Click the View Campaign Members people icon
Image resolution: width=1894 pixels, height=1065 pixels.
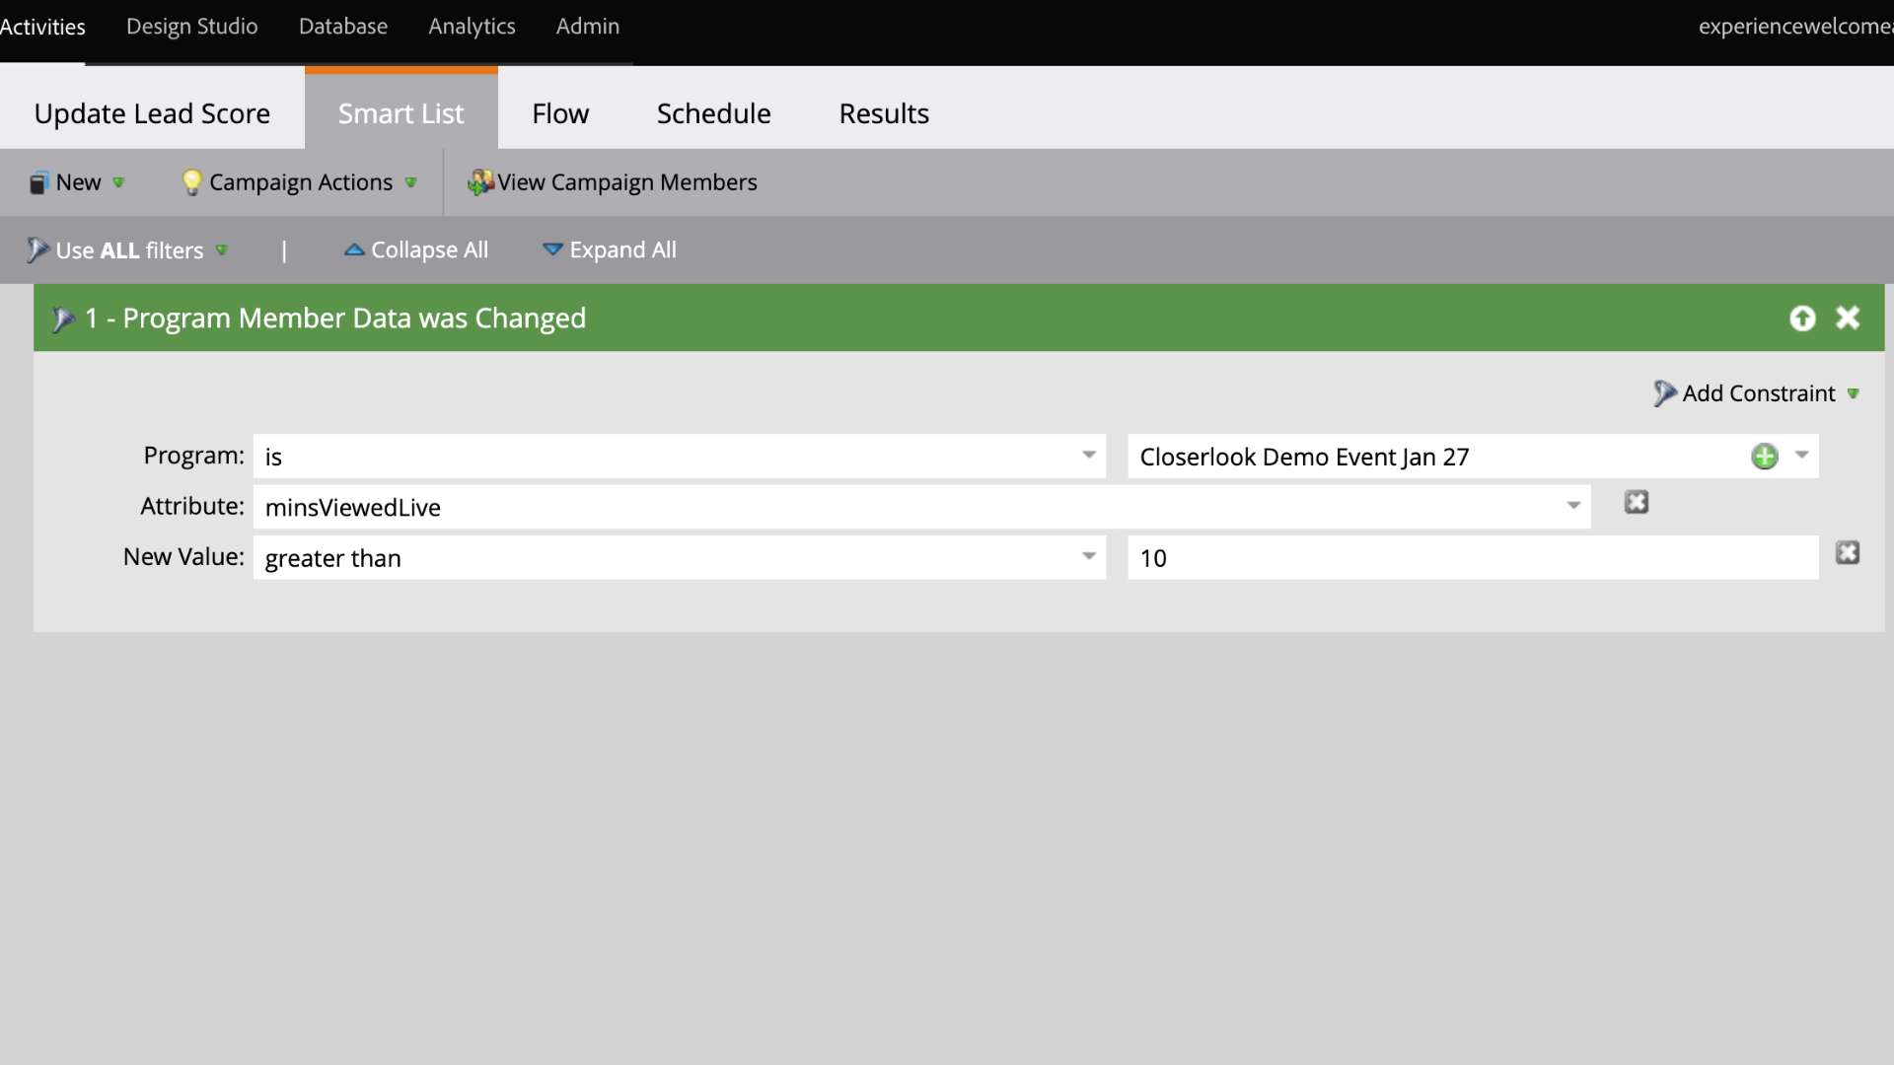coord(480,182)
